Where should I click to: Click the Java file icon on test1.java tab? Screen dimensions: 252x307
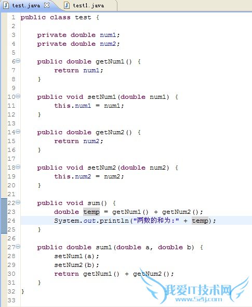pos(67,5)
